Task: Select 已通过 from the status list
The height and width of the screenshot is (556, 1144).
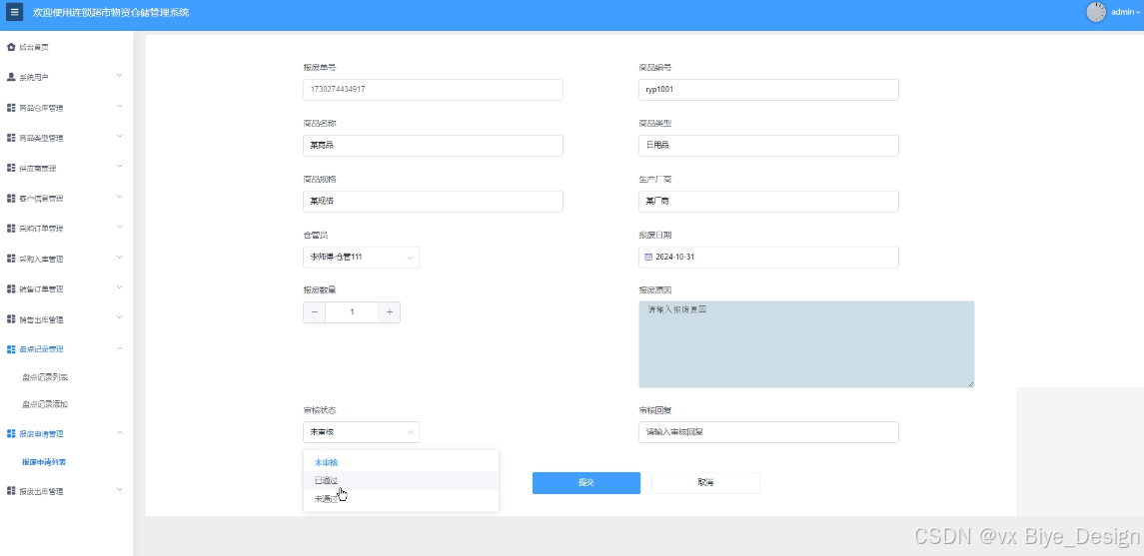Action: 326,480
